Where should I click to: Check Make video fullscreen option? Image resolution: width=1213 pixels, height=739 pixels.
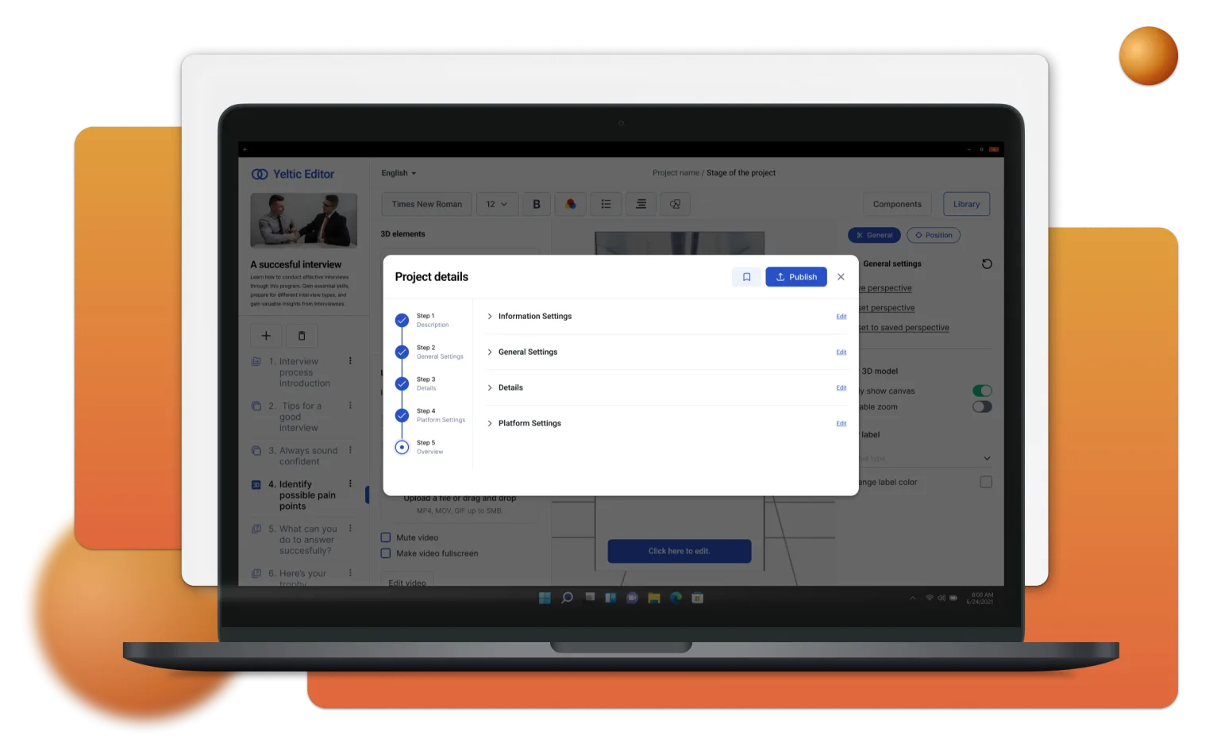pyautogui.click(x=386, y=553)
